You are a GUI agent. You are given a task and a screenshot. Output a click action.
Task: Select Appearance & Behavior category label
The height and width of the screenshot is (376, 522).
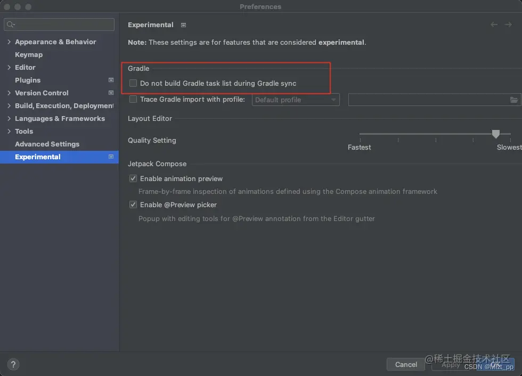pos(55,42)
